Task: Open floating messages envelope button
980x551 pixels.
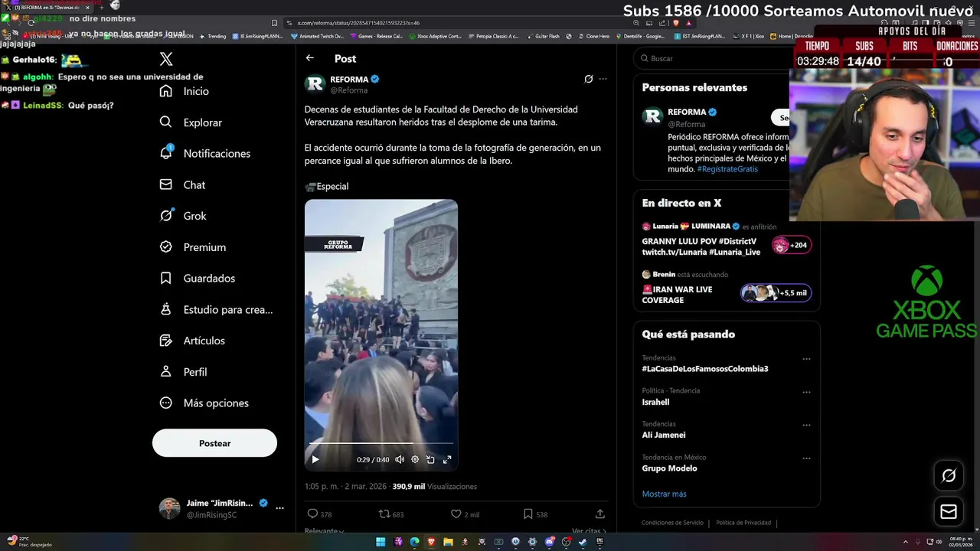Action: [949, 512]
